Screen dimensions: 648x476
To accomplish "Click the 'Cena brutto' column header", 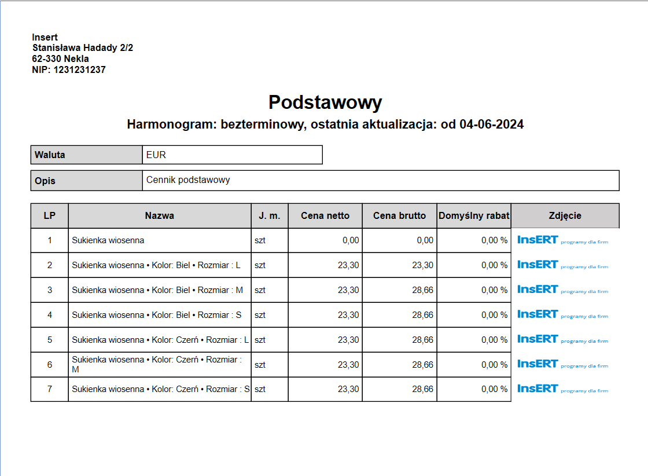I will [400, 215].
